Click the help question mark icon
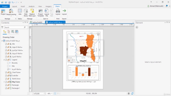Screen dimensions: 171x96 pyautogui.click(x=151, y=2)
